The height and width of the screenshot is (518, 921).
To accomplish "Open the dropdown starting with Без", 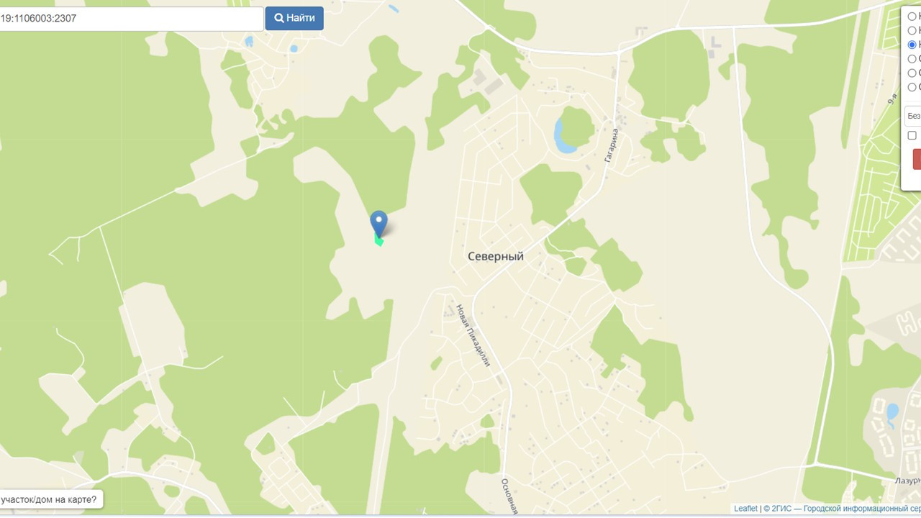I will [x=912, y=116].
